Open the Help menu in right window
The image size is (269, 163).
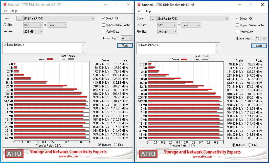pyautogui.click(x=148, y=11)
